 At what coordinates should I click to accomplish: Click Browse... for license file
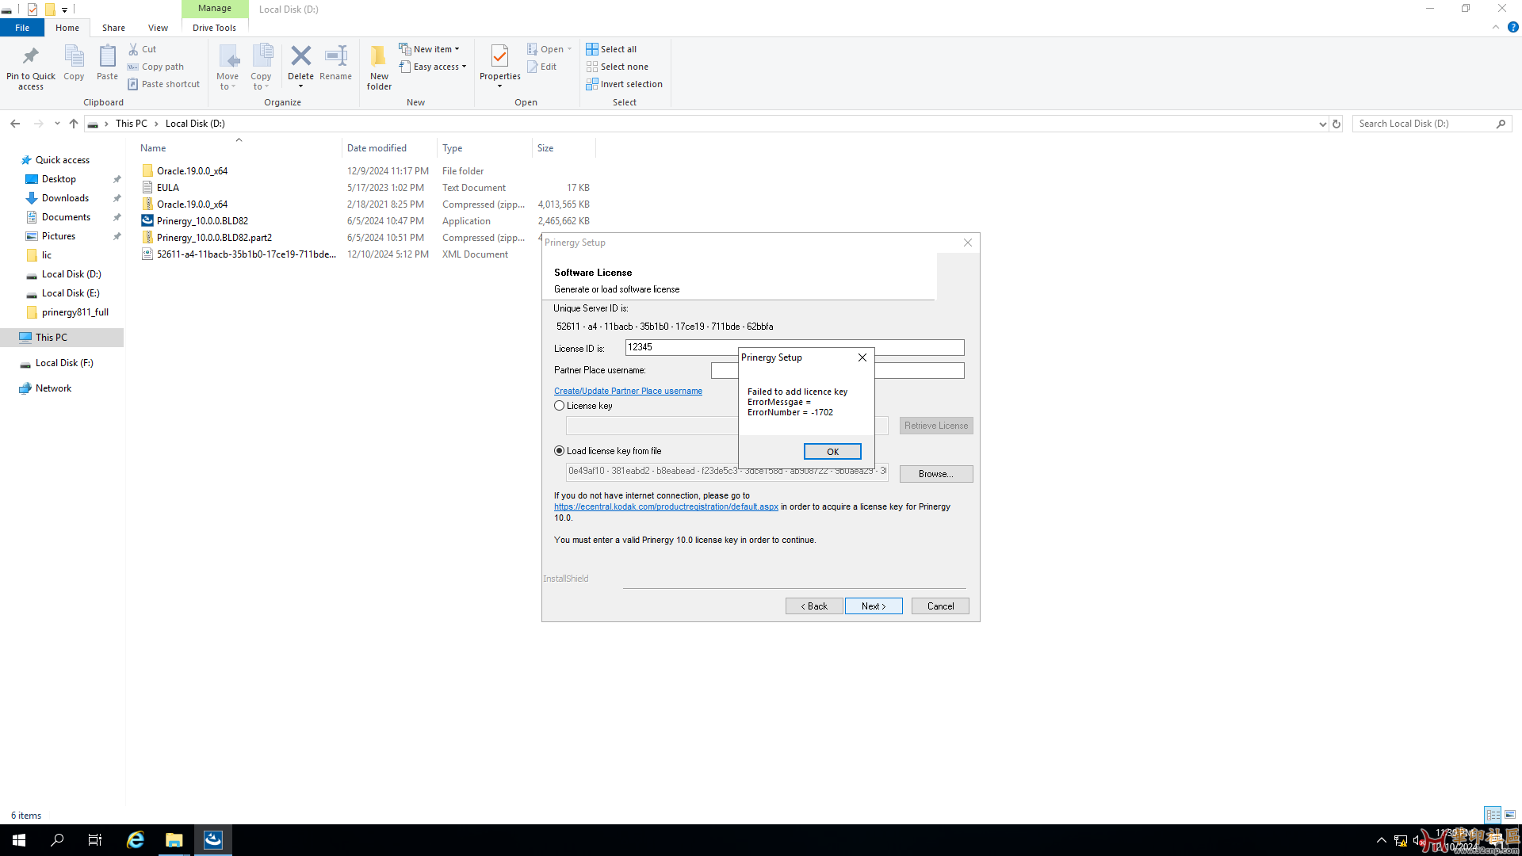click(936, 474)
